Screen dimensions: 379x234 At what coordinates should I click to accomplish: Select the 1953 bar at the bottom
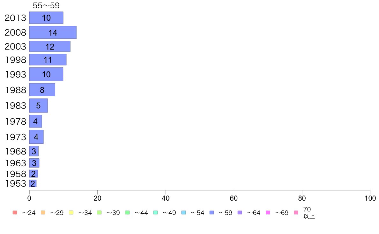point(33,183)
